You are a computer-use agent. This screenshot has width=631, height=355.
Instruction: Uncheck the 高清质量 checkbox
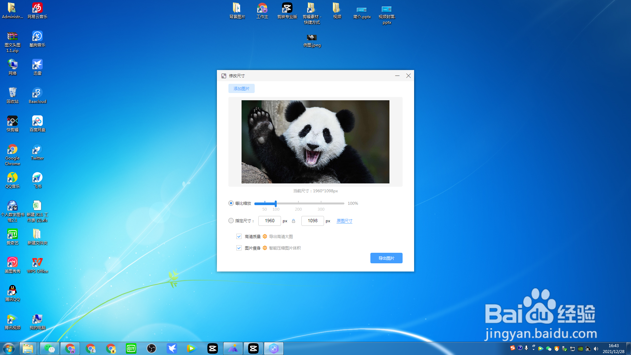point(239,236)
